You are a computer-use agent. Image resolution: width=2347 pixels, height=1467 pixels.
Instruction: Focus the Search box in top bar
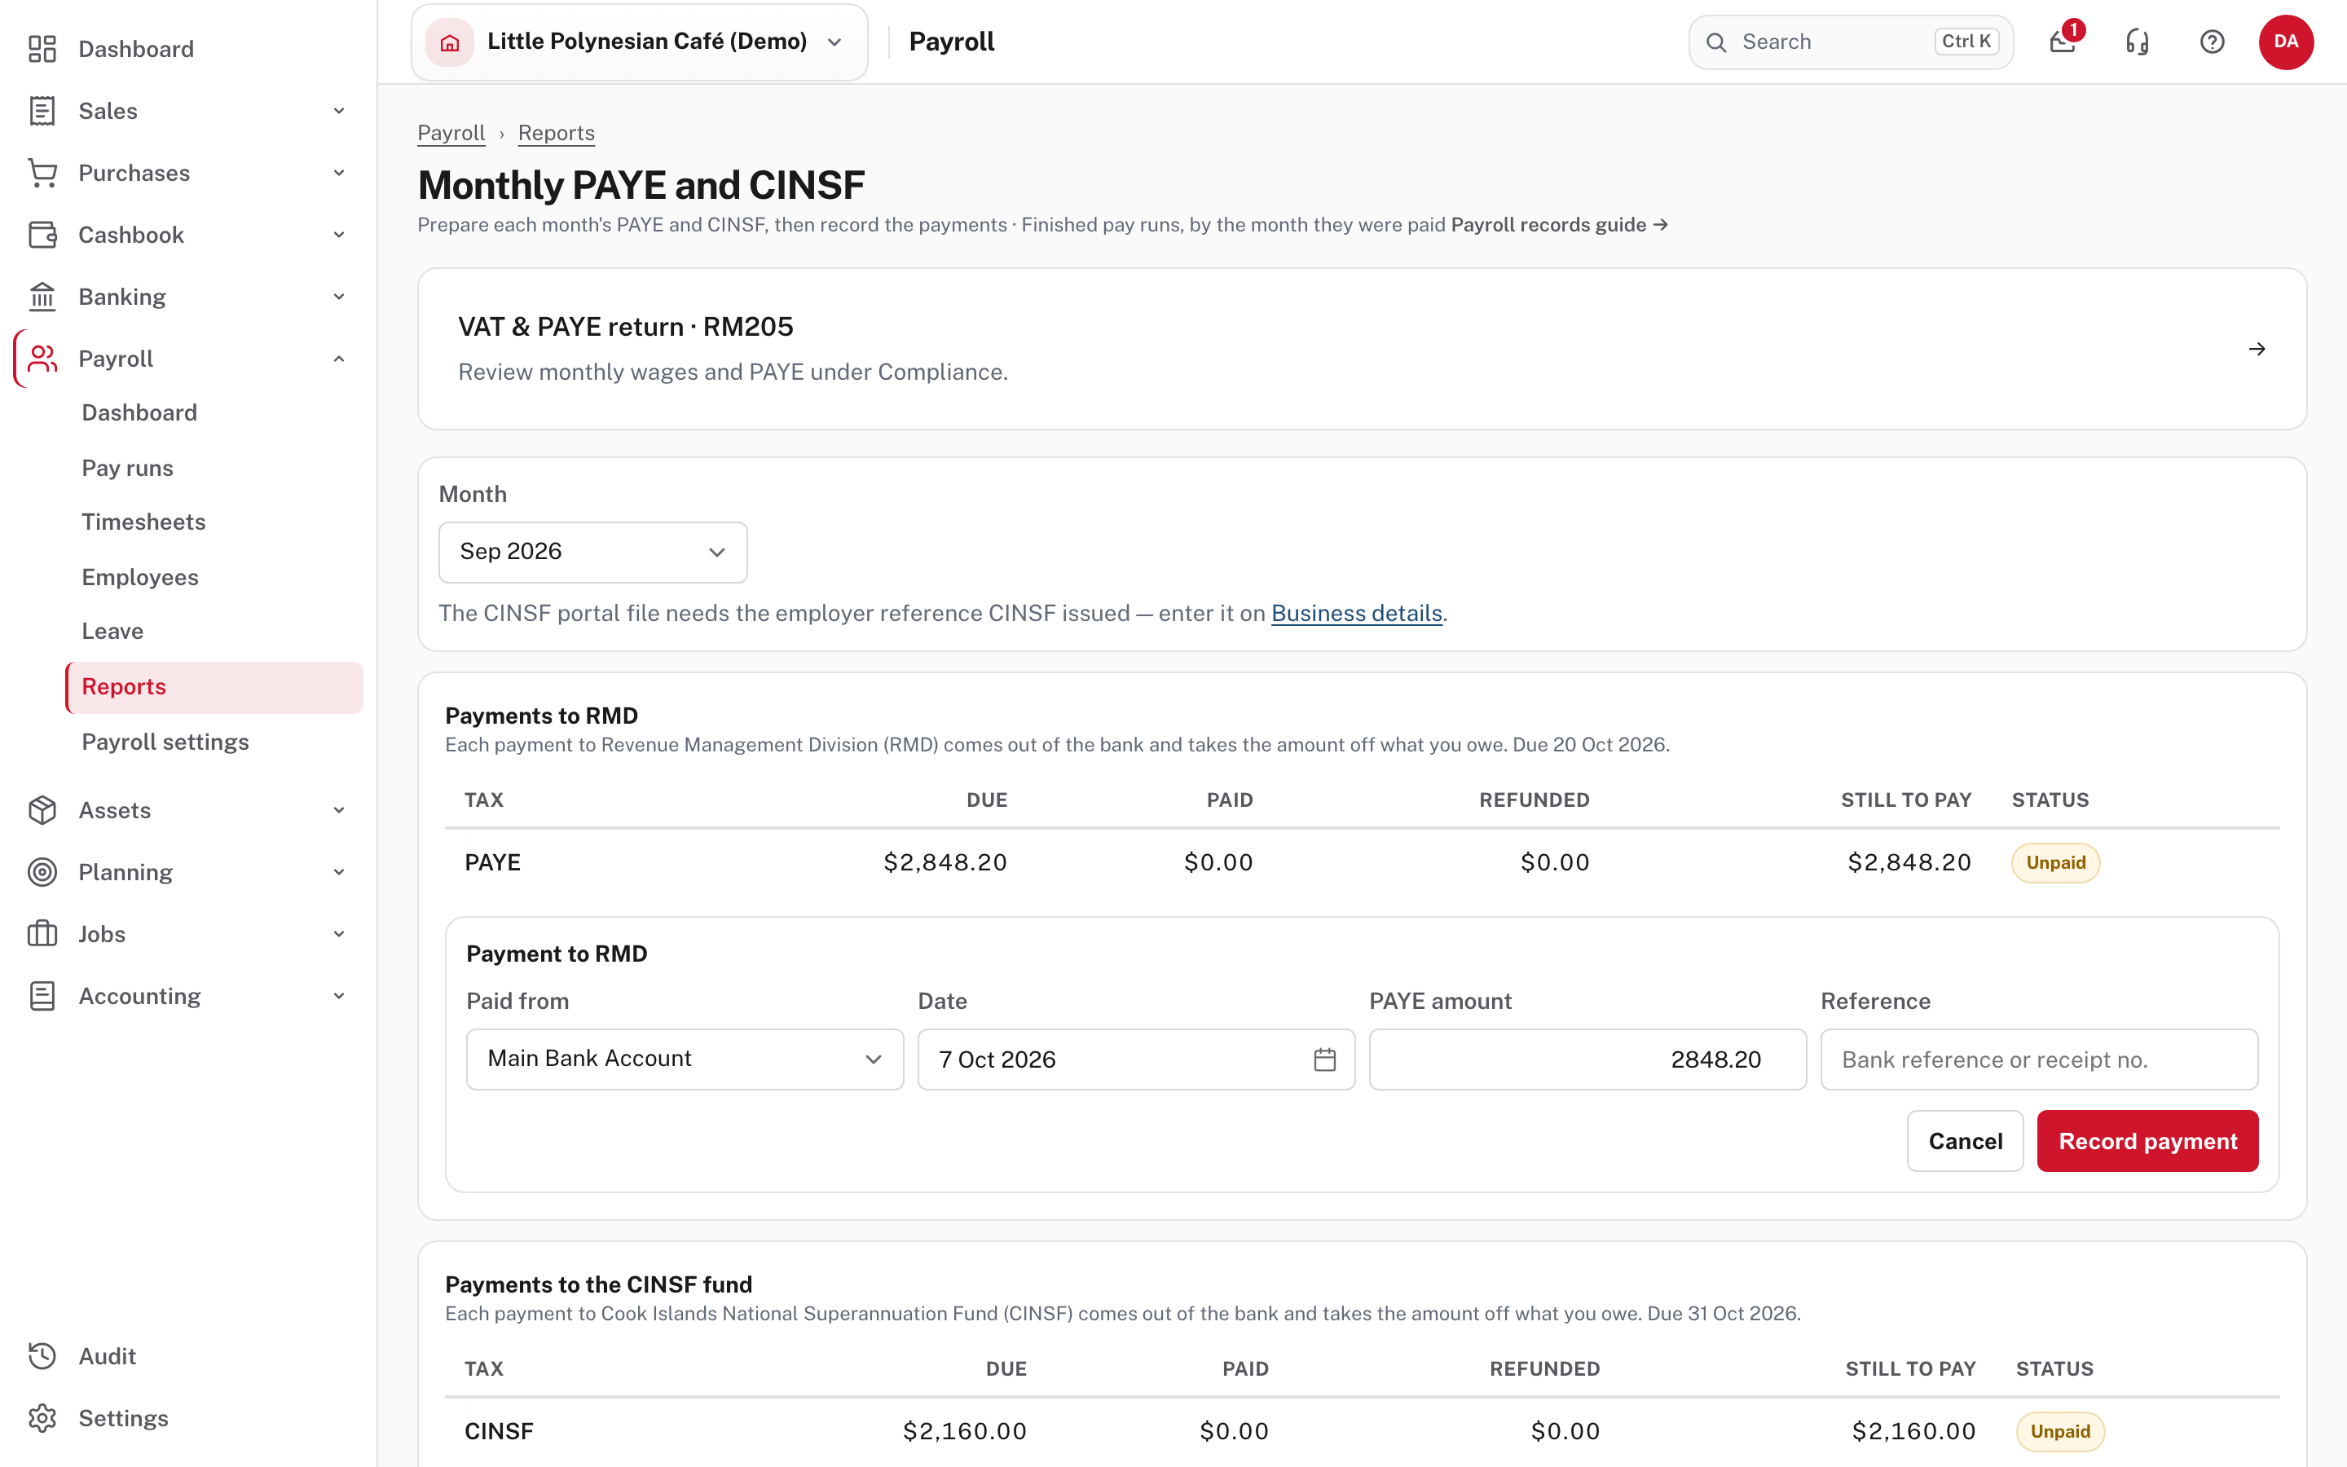pyautogui.click(x=1851, y=42)
